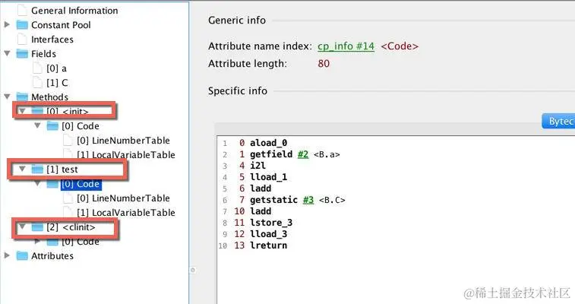575x304 pixels.
Task: Click the Attributes folder icon
Action: [x=22, y=255]
